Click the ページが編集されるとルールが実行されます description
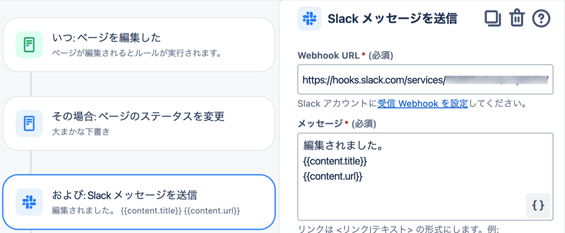Viewport: 565px width, 233px height. [x=136, y=54]
